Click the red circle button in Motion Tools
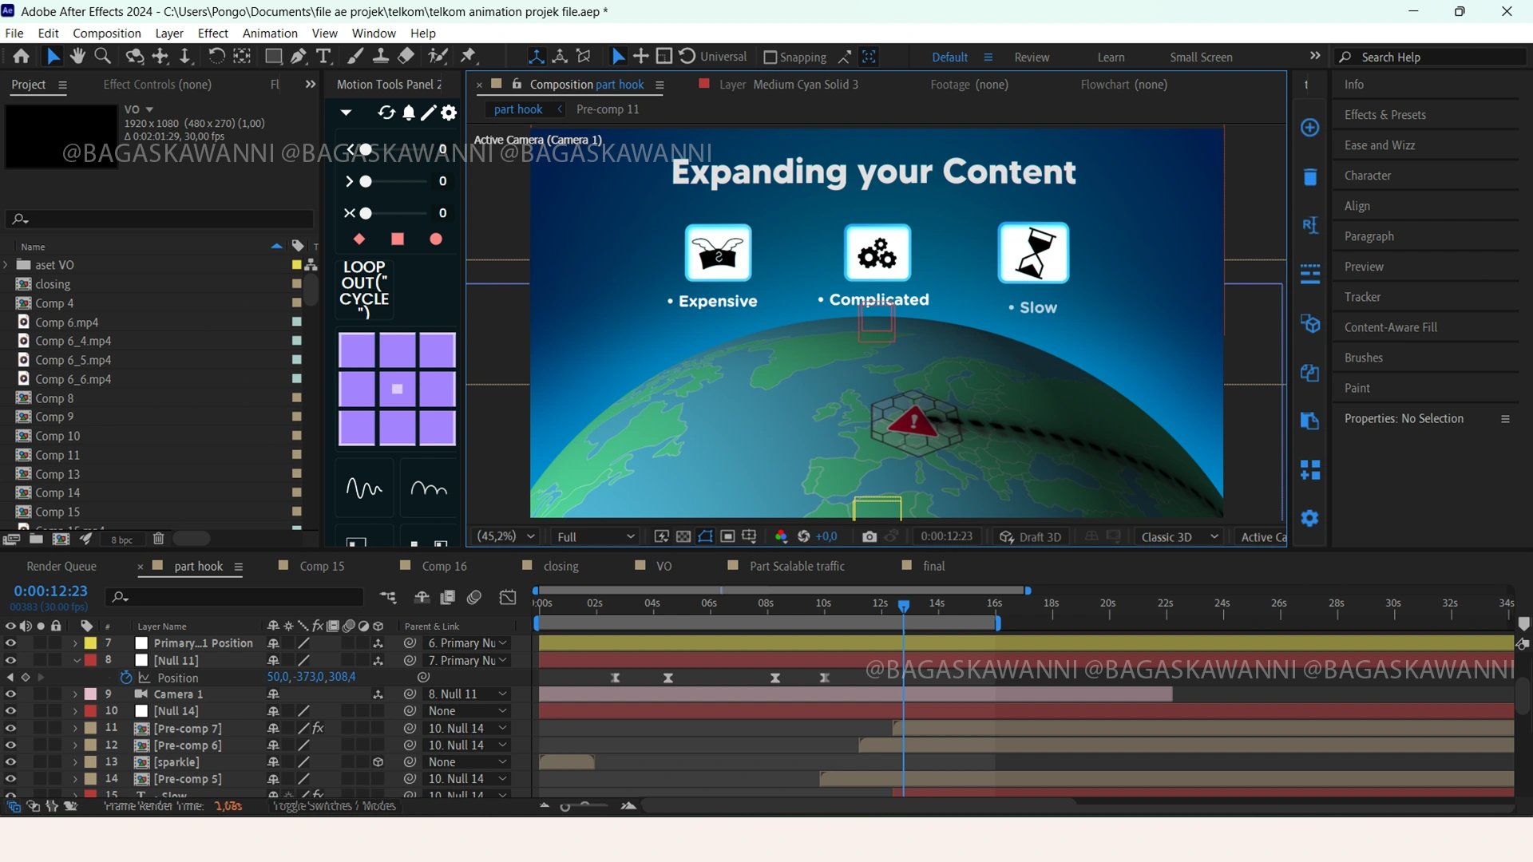The height and width of the screenshot is (862, 1533). coord(436,239)
